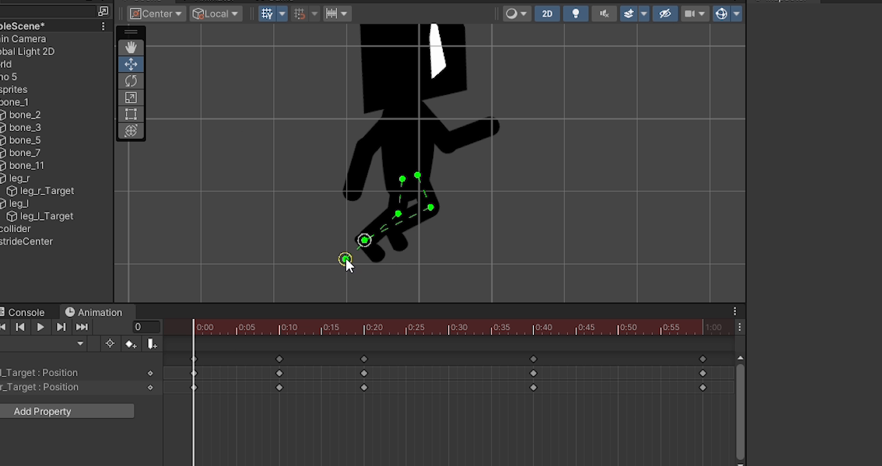
Task: Select l_Target : Position property row
Action: 81,373
